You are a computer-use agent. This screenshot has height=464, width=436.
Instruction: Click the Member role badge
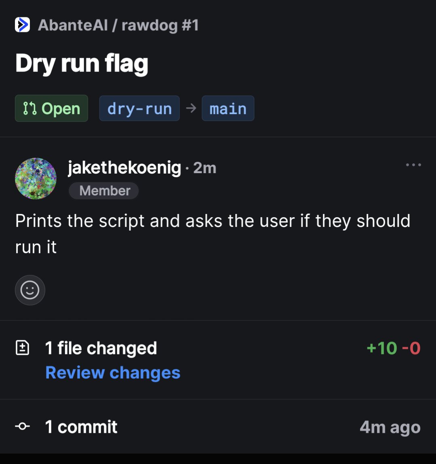tap(104, 191)
